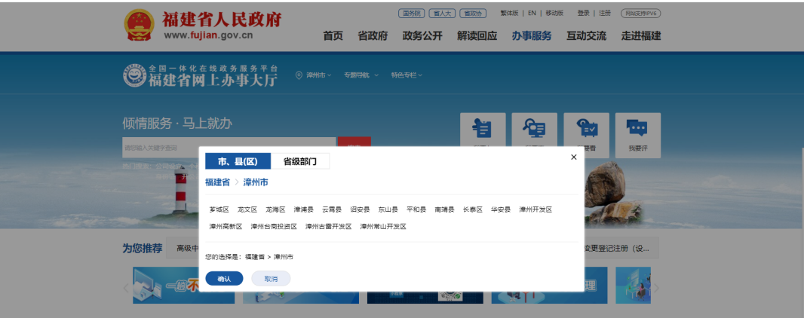The width and height of the screenshot is (804, 318).
Task: Select 漳州常山开发区
Action: (x=383, y=226)
